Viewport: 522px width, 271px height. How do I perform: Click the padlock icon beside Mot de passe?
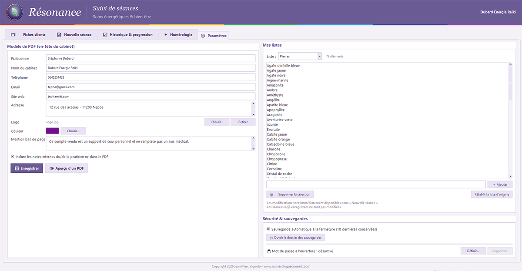[269, 251]
